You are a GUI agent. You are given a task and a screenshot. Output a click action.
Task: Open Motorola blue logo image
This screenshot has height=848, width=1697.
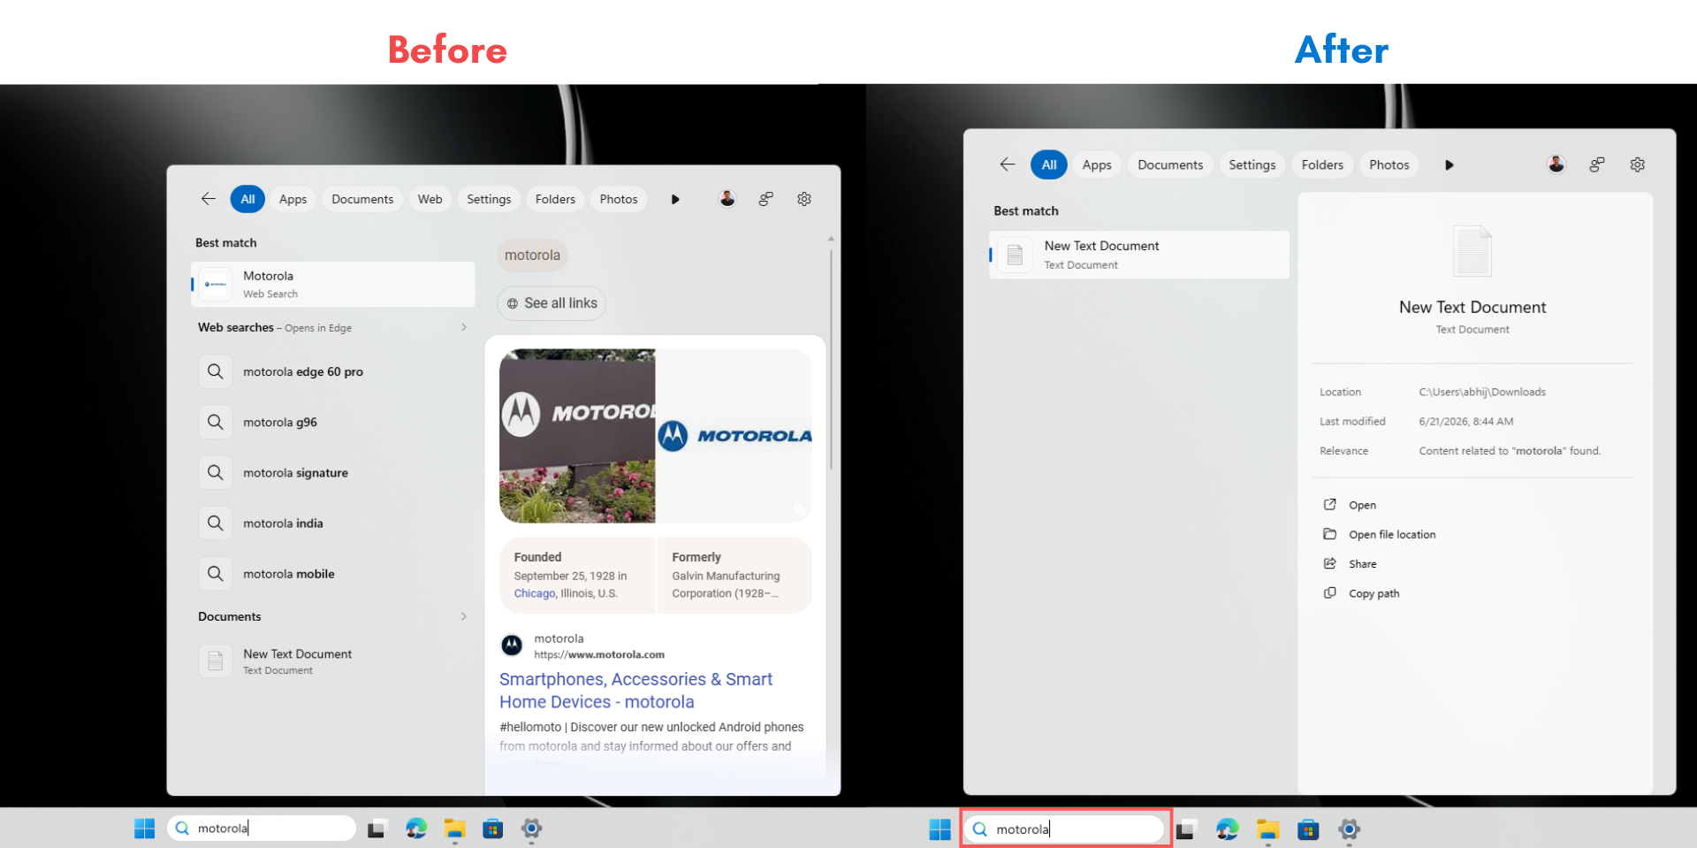(x=734, y=436)
